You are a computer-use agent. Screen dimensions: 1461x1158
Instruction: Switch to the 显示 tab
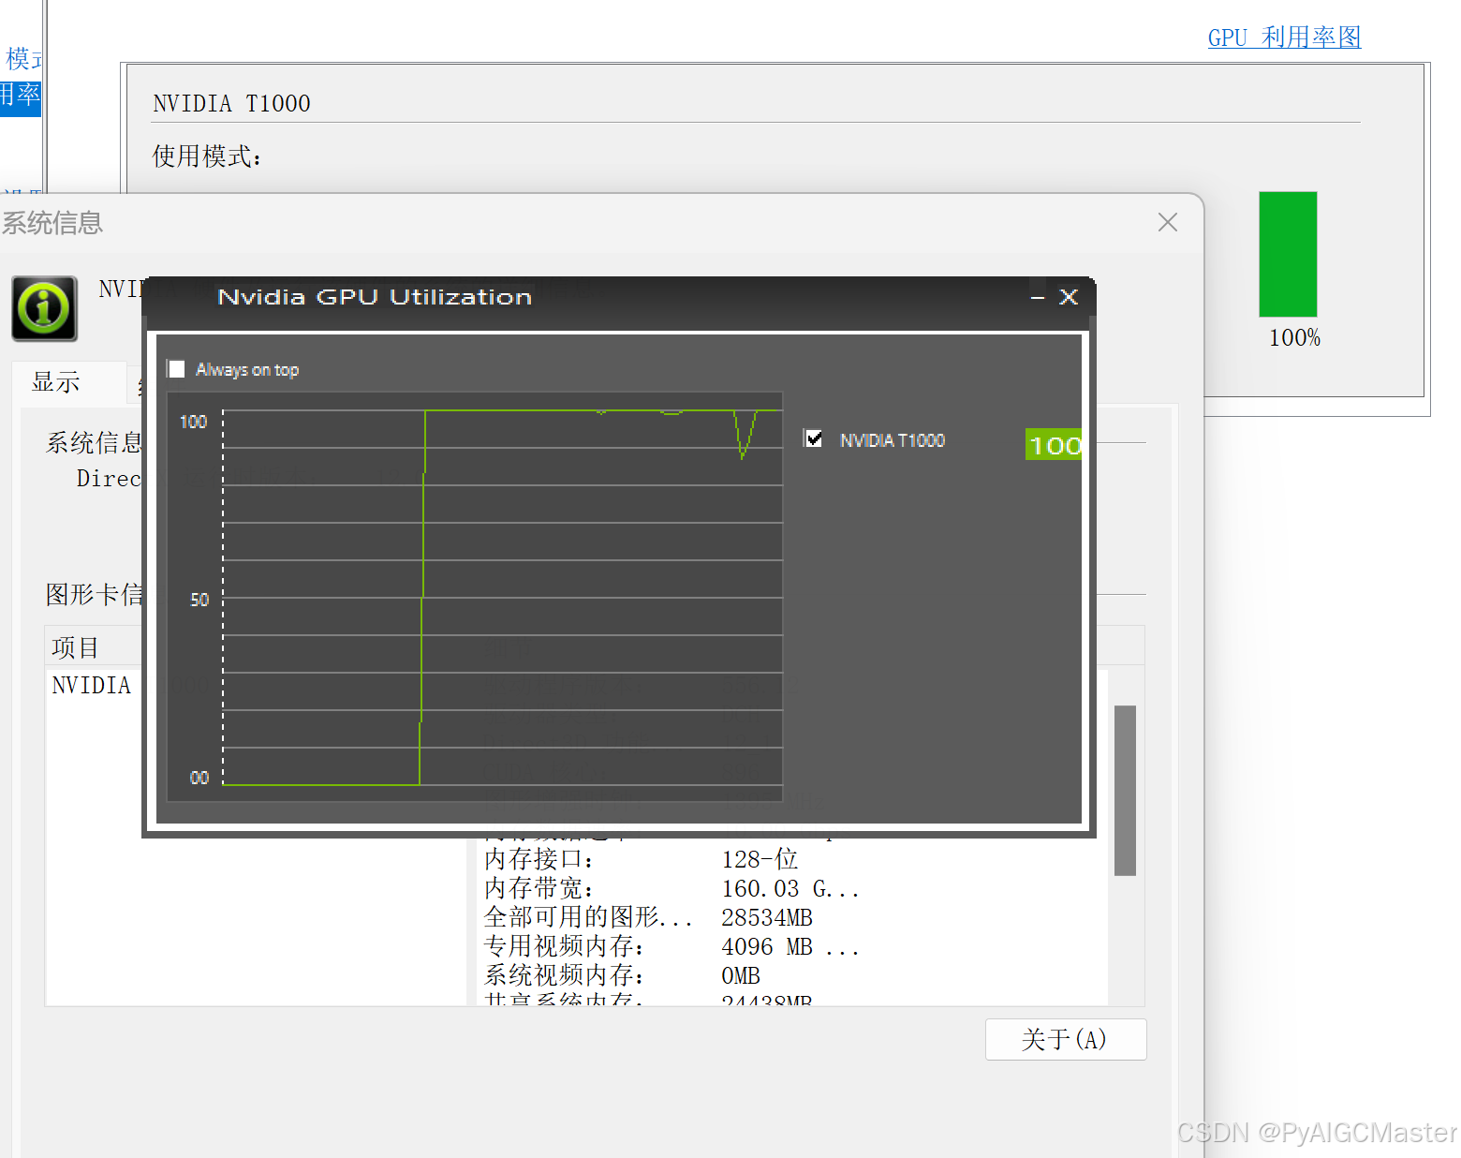pos(56,382)
